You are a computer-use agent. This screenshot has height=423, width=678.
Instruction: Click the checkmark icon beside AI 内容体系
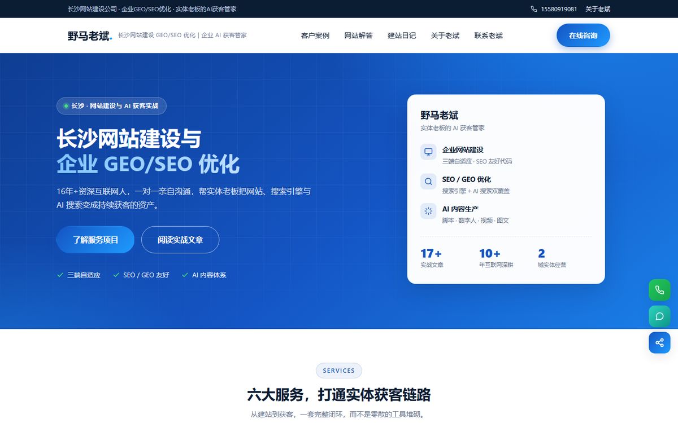click(x=185, y=275)
